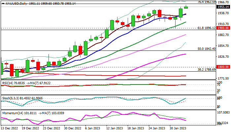Select the 38.2 1788.69 Fibonacci label
This screenshot has width=231, height=132.
[x=206, y=69]
